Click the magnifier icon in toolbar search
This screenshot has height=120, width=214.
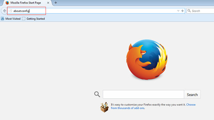[189, 11]
